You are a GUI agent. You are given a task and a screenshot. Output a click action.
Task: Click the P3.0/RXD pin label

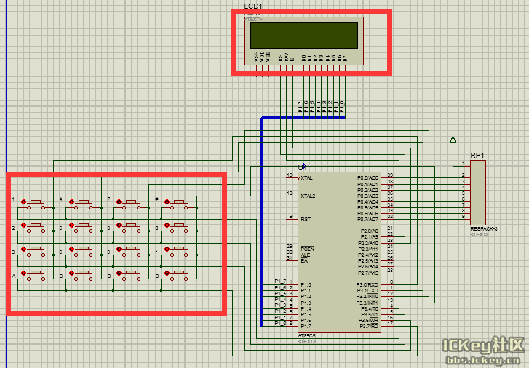[x=367, y=285]
